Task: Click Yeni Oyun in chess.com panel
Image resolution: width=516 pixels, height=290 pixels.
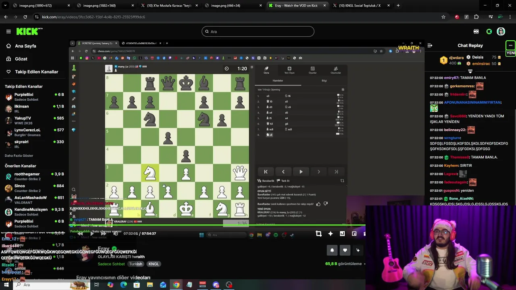Action: click(289, 70)
